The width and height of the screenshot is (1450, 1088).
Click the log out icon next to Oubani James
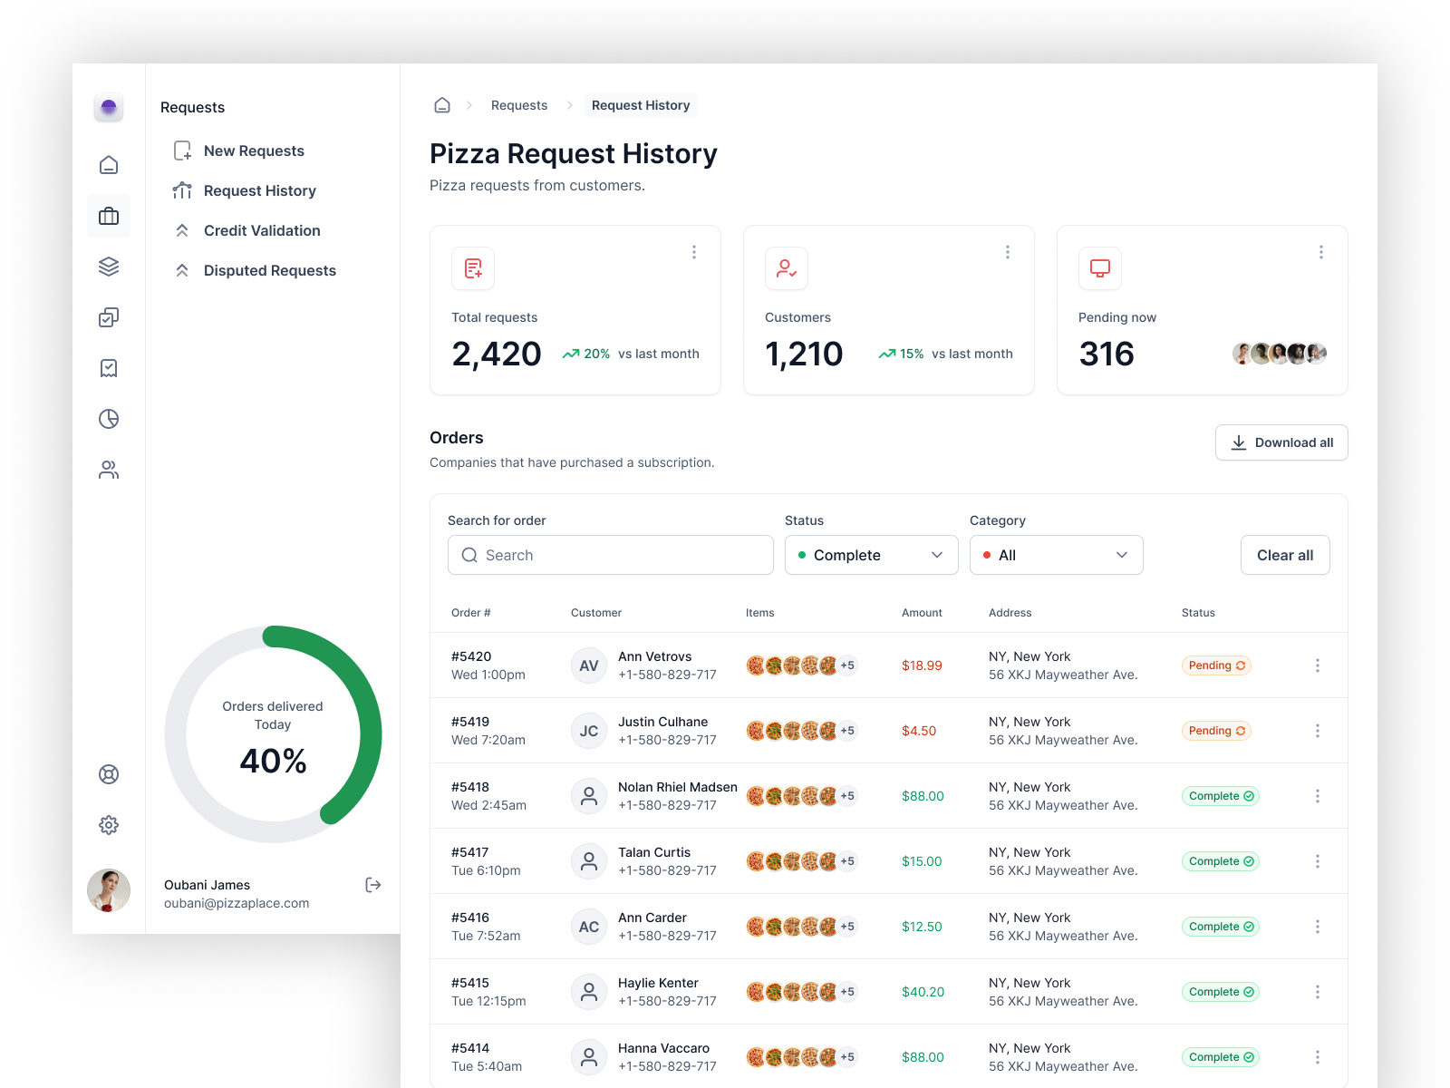[372, 885]
